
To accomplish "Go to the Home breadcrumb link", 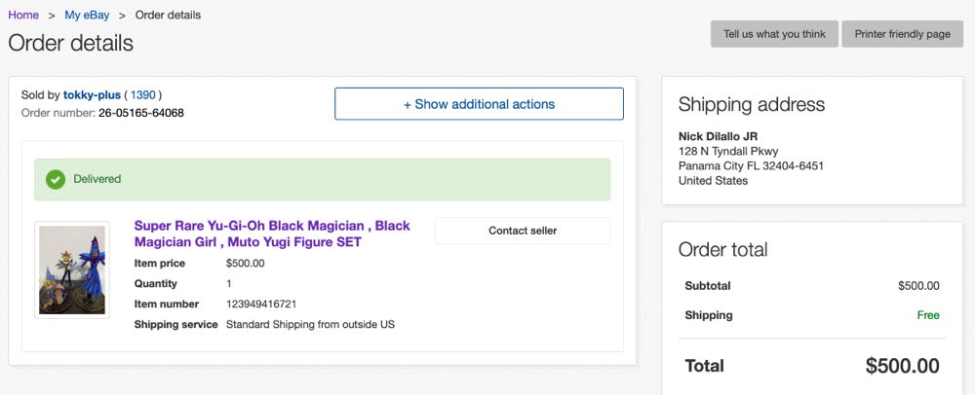I will coord(23,16).
